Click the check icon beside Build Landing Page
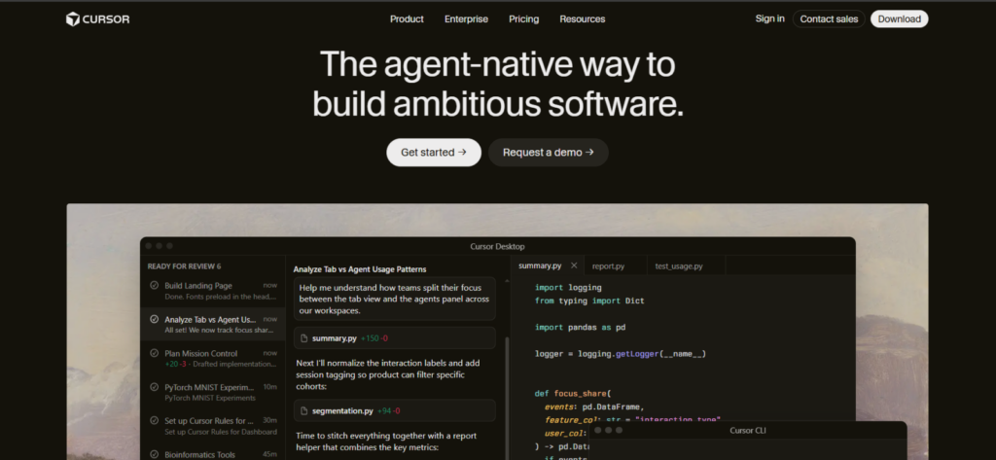 pyautogui.click(x=154, y=285)
